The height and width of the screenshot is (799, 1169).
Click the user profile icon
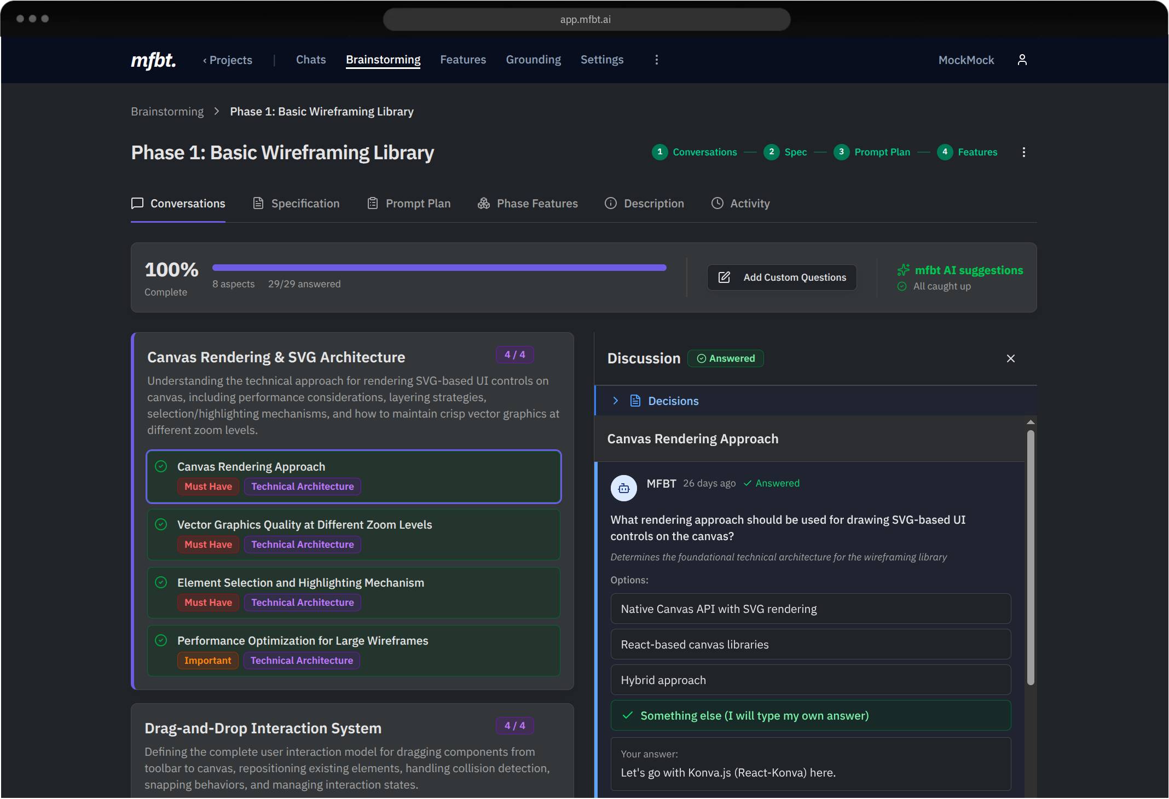(1022, 60)
